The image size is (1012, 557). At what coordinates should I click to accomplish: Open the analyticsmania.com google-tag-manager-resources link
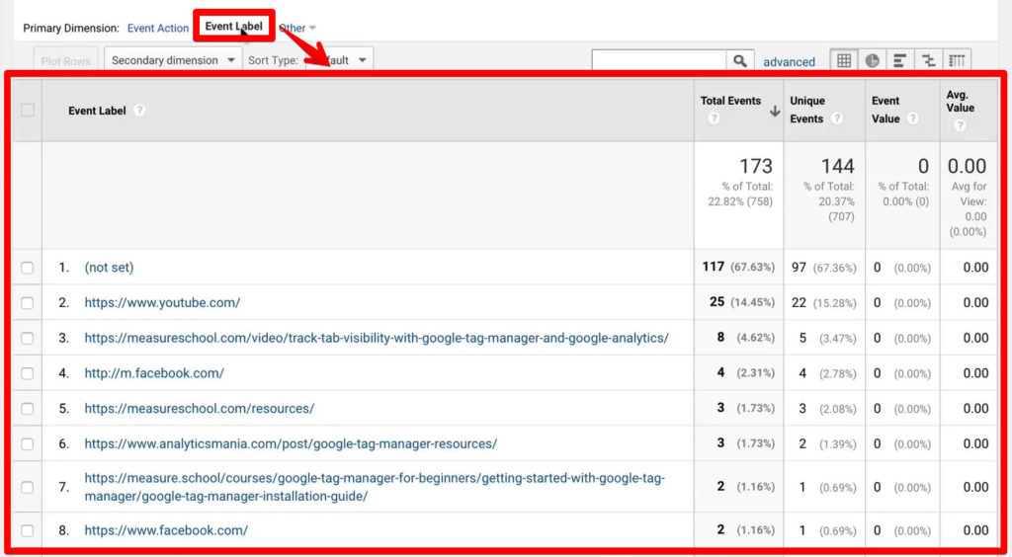(292, 444)
